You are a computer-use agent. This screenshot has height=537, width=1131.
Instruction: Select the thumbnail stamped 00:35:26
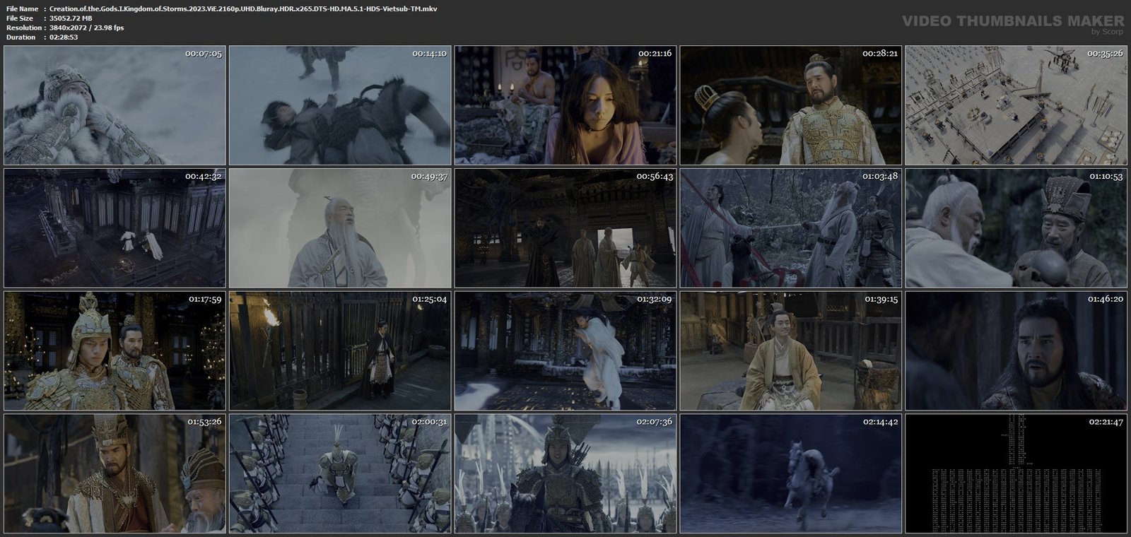1016,106
